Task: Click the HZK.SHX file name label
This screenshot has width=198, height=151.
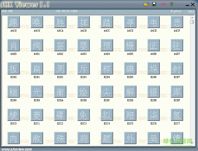Action: click(x=7, y=11)
